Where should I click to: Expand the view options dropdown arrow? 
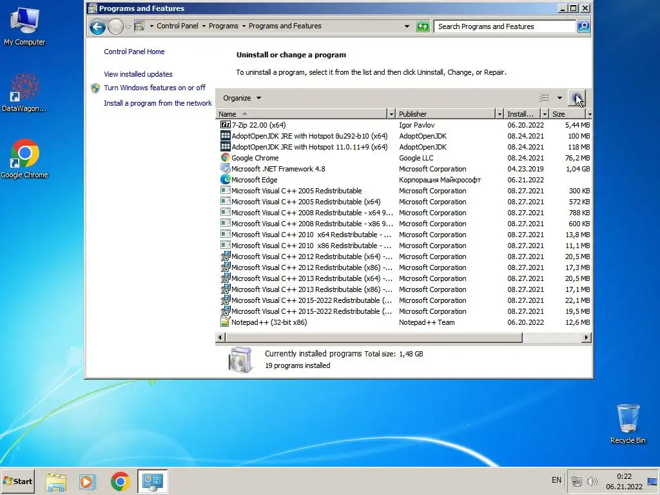559,98
